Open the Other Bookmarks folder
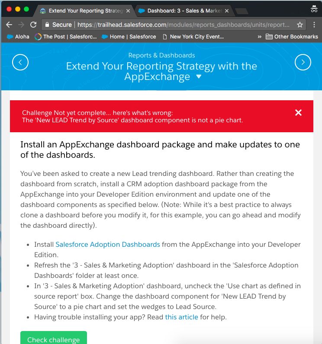The width and height of the screenshot is (322, 344). (292, 37)
